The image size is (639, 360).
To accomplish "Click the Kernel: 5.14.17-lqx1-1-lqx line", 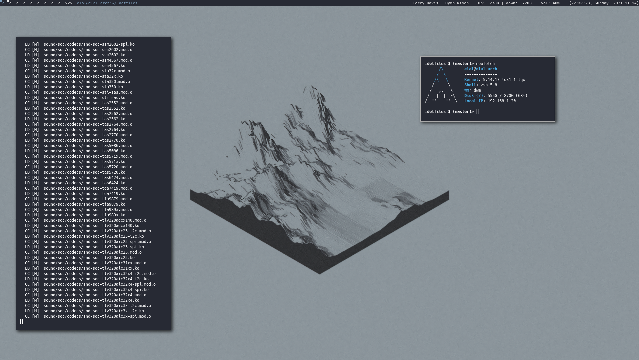I will [494, 80].
